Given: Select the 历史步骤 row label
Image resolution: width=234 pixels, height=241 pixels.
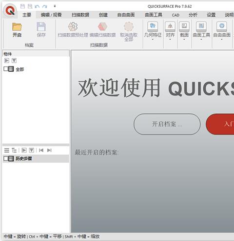Looking at the screenshot, I should point(24,158).
